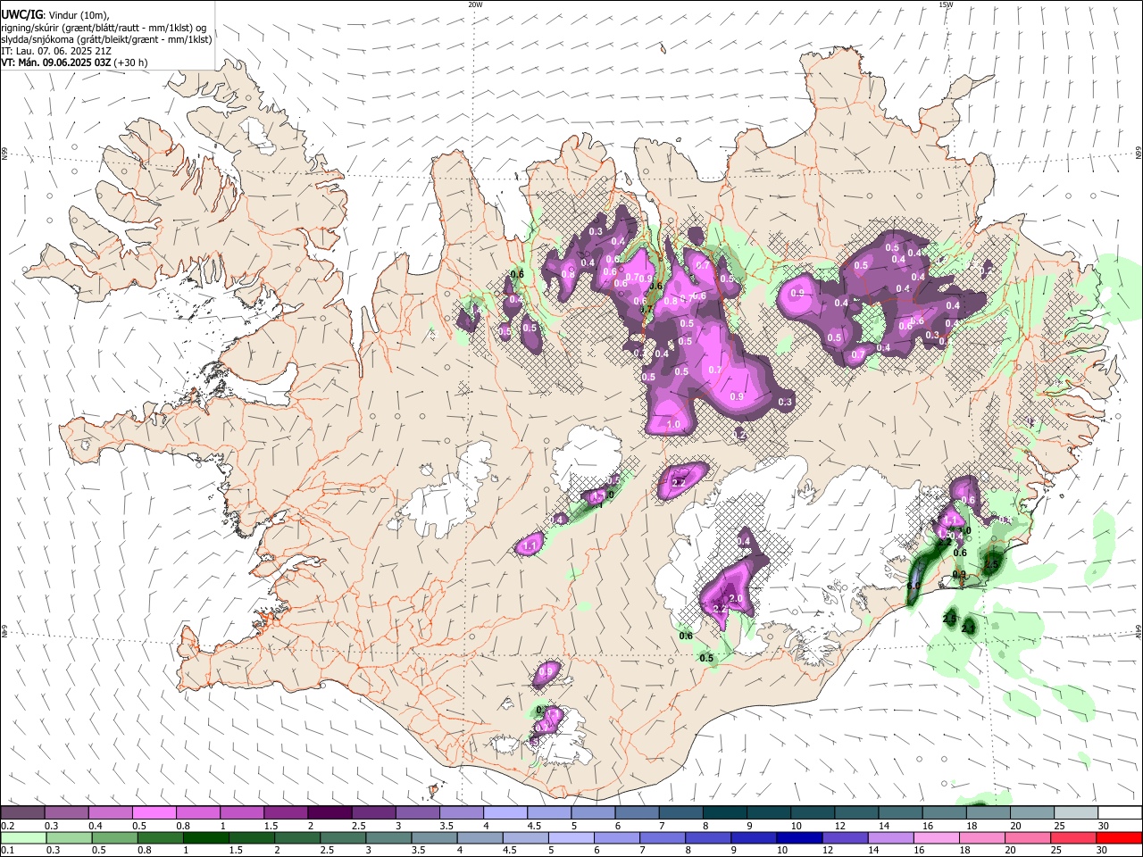Screen dimensions: 1143x857
Task: Pick the 0.3 swatch in upper legend row
Action: pos(66,813)
